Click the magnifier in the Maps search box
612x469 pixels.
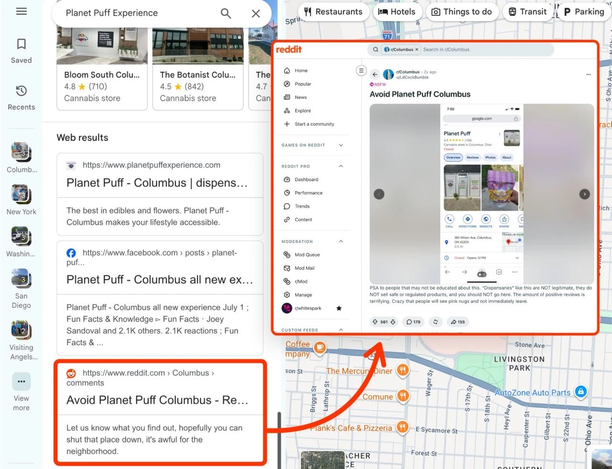coord(226,13)
